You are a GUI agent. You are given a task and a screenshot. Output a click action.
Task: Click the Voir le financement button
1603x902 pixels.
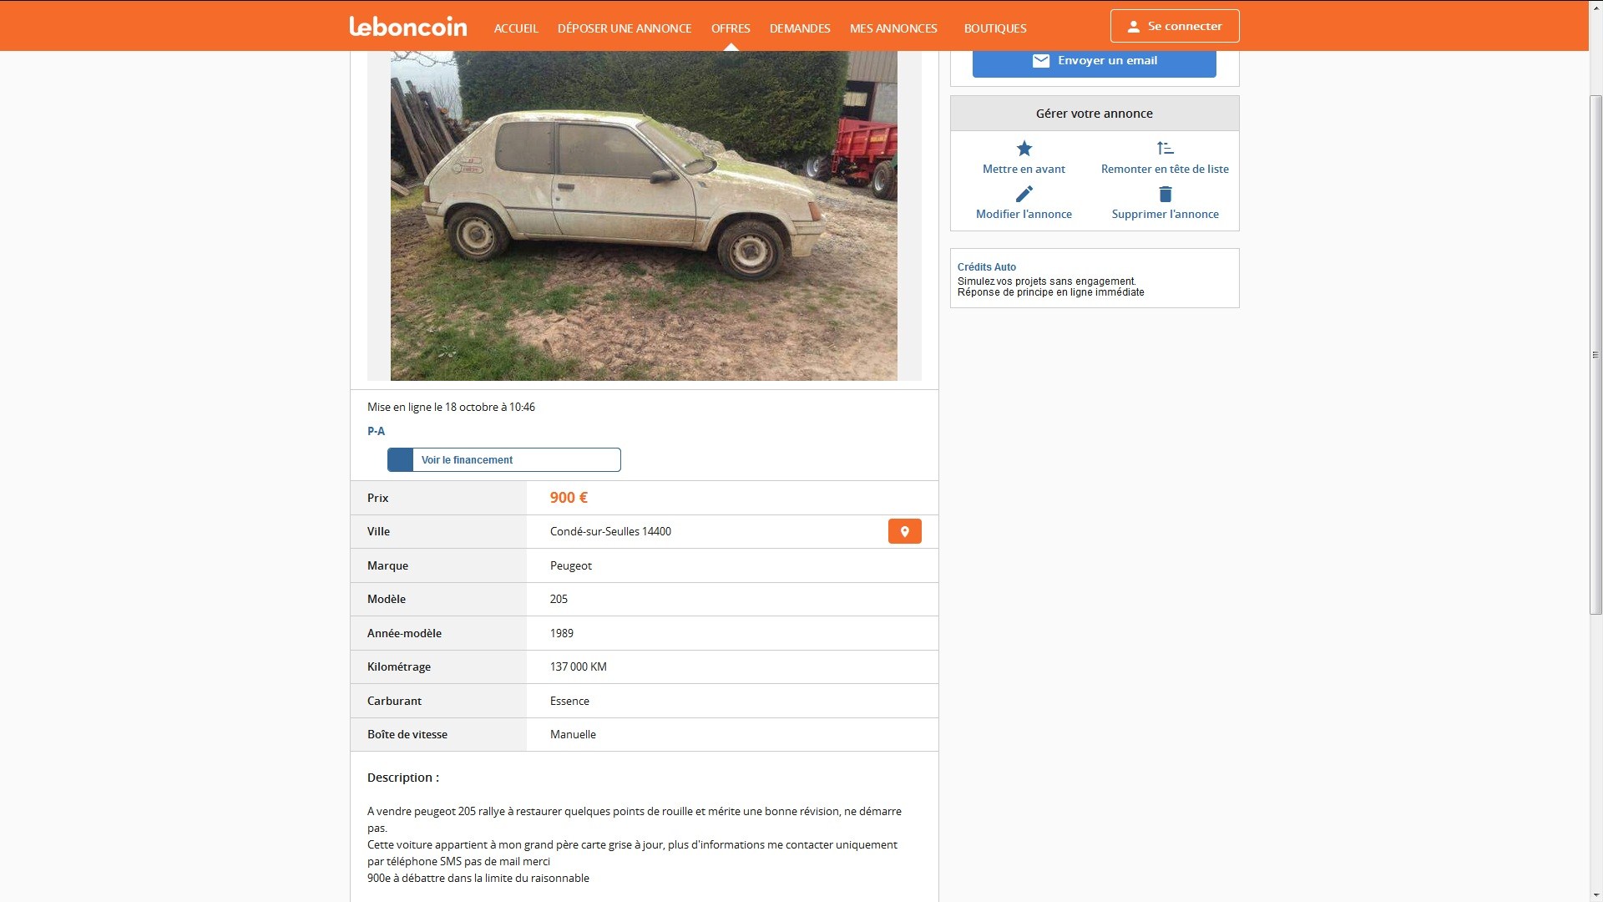tap(504, 460)
